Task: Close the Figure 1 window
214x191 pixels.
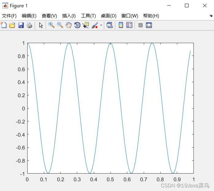Action: point(205,6)
